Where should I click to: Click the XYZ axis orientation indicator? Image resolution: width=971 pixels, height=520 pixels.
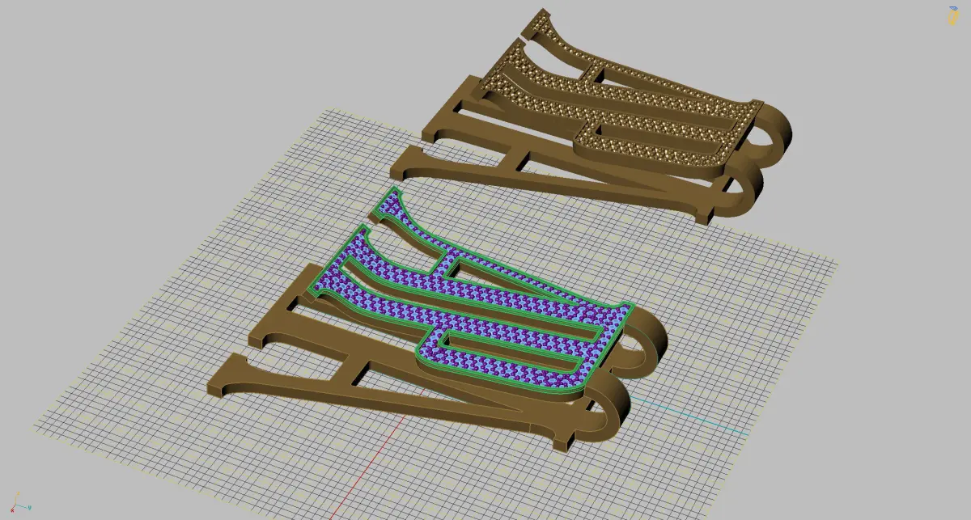[19, 504]
